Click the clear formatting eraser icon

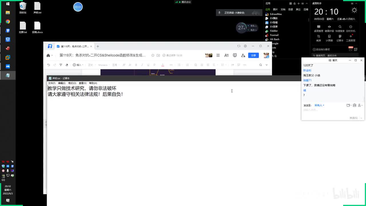click(x=67, y=65)
